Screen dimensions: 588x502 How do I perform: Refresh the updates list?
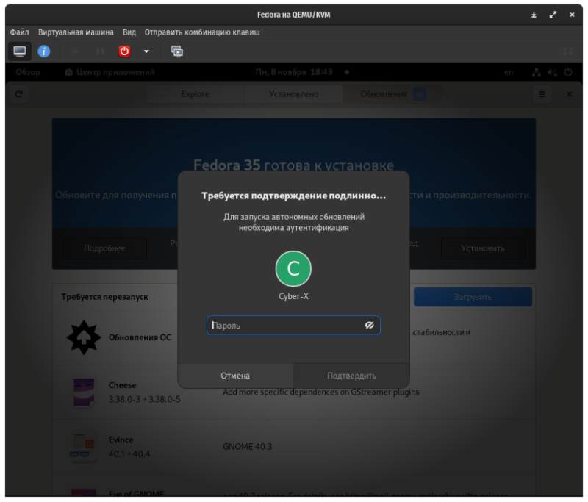click(x=19, y=94)
